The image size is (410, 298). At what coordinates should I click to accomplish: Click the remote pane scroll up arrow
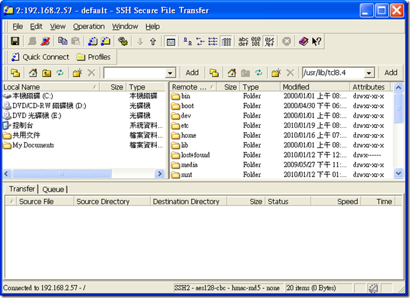pos(399,88)
